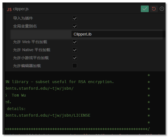
Task: Open the help question mark icon
Action: tap(162, 9)
